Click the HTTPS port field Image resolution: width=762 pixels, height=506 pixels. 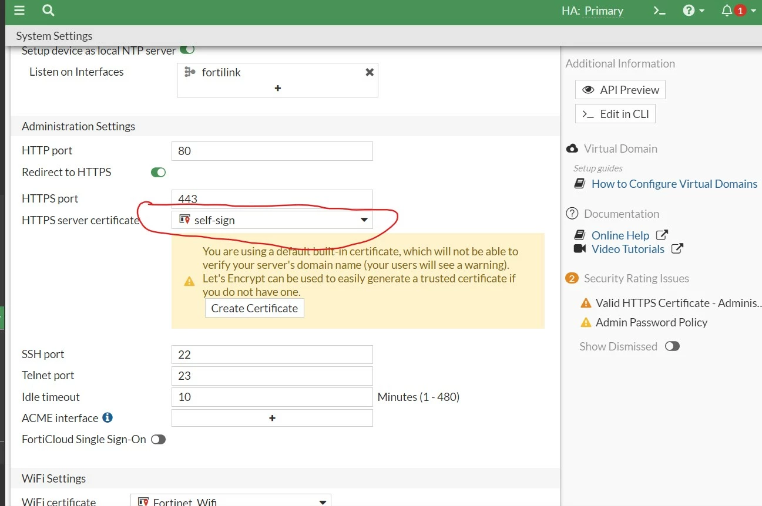tap(272, 198)
